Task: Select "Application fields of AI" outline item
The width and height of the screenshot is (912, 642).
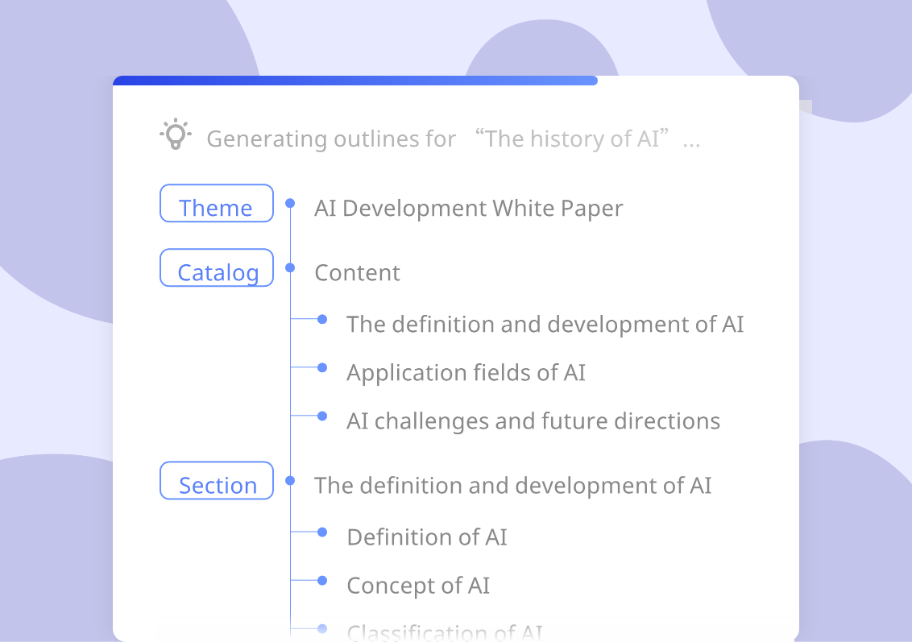Action: click(466, 373)
